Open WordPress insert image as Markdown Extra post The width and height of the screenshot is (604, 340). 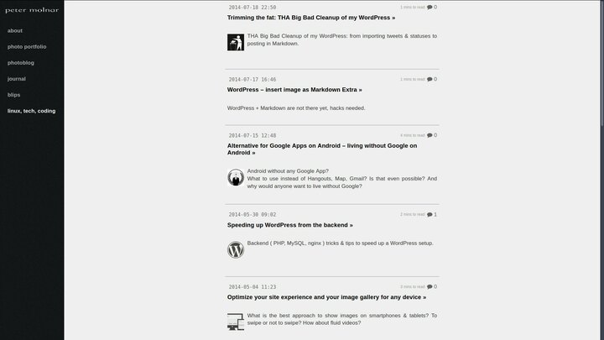[294, 90]
